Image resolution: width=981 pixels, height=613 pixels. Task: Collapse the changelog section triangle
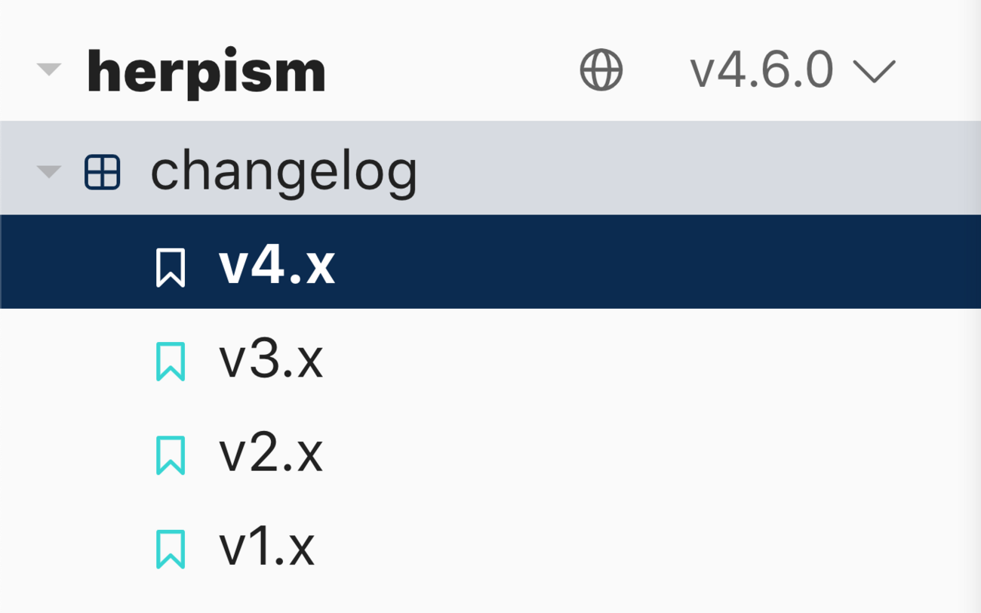[x=49, y=171]
